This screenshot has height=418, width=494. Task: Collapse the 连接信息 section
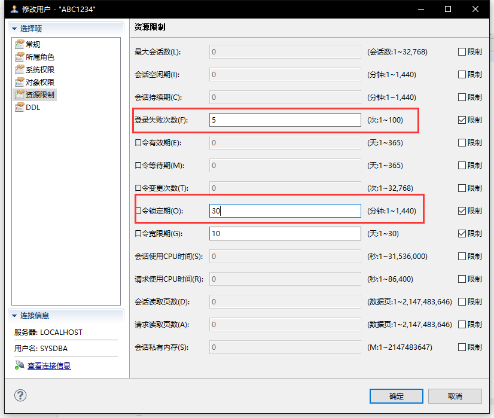point(14,315)
